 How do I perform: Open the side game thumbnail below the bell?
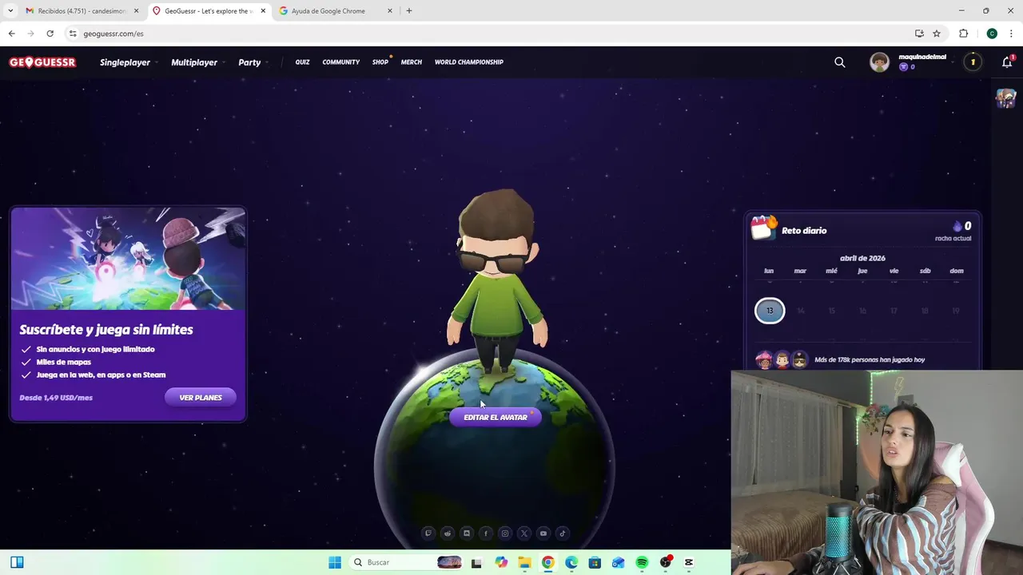pos(1005,98)
